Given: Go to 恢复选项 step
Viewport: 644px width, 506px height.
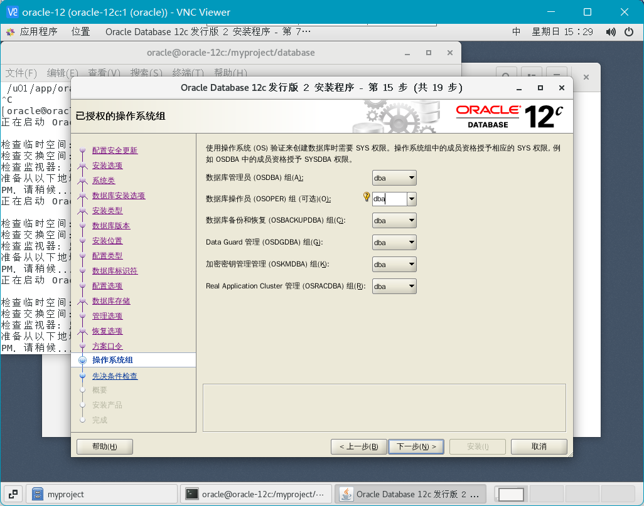Looking at the screenshot, I should pos(107,331).
